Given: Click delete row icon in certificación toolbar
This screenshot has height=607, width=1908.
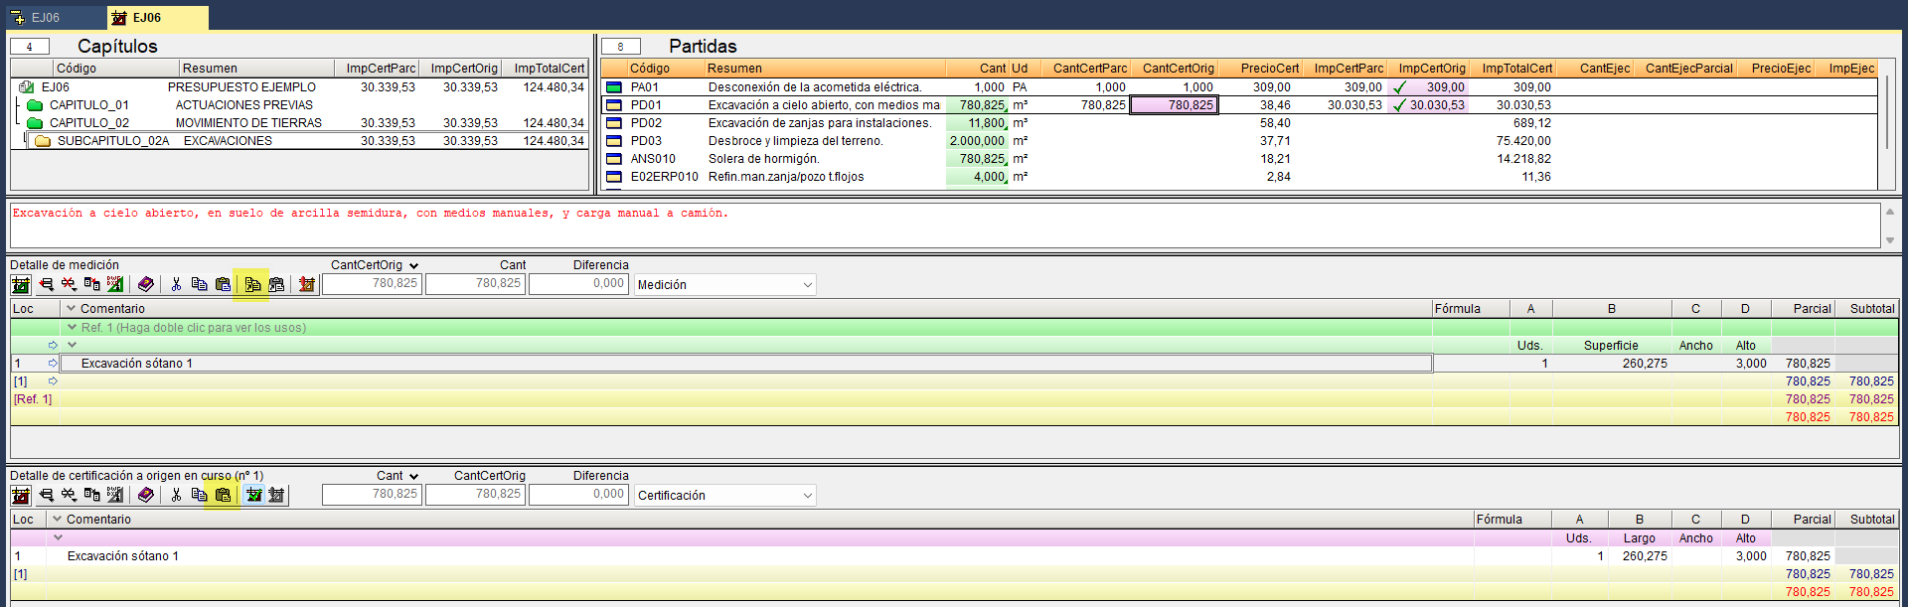Looking at the screenshot, I should coord(69,495).
